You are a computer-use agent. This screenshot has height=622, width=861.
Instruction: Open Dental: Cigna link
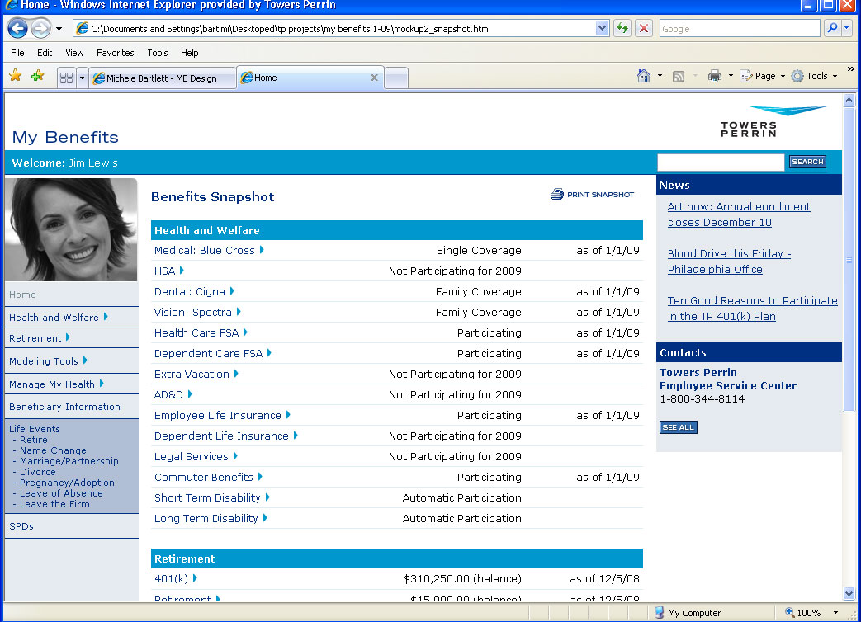pos(189,292)
